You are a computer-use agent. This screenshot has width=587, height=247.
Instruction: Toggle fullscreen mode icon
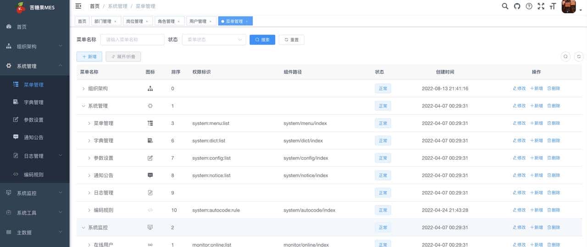click(541, 6)
